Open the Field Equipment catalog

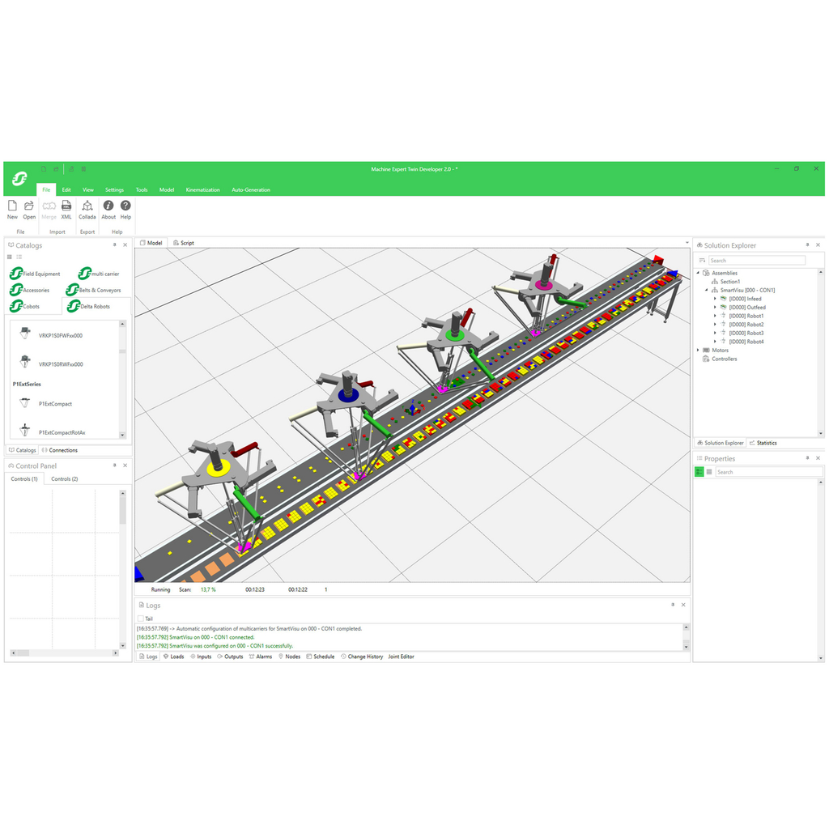pyautogui.click(x=36, y=274)
